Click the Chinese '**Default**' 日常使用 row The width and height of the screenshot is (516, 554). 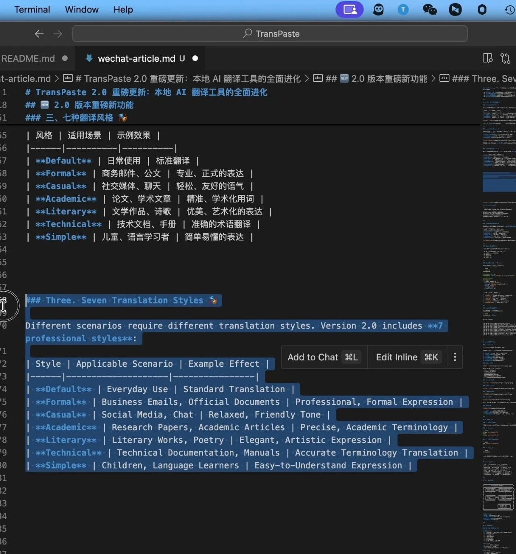(x=113, y=161)
